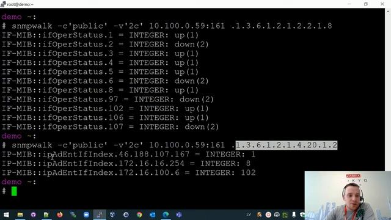Open the 1Password taskbar icon
Screen dimensions: 391x220
[x=126, y=215]
